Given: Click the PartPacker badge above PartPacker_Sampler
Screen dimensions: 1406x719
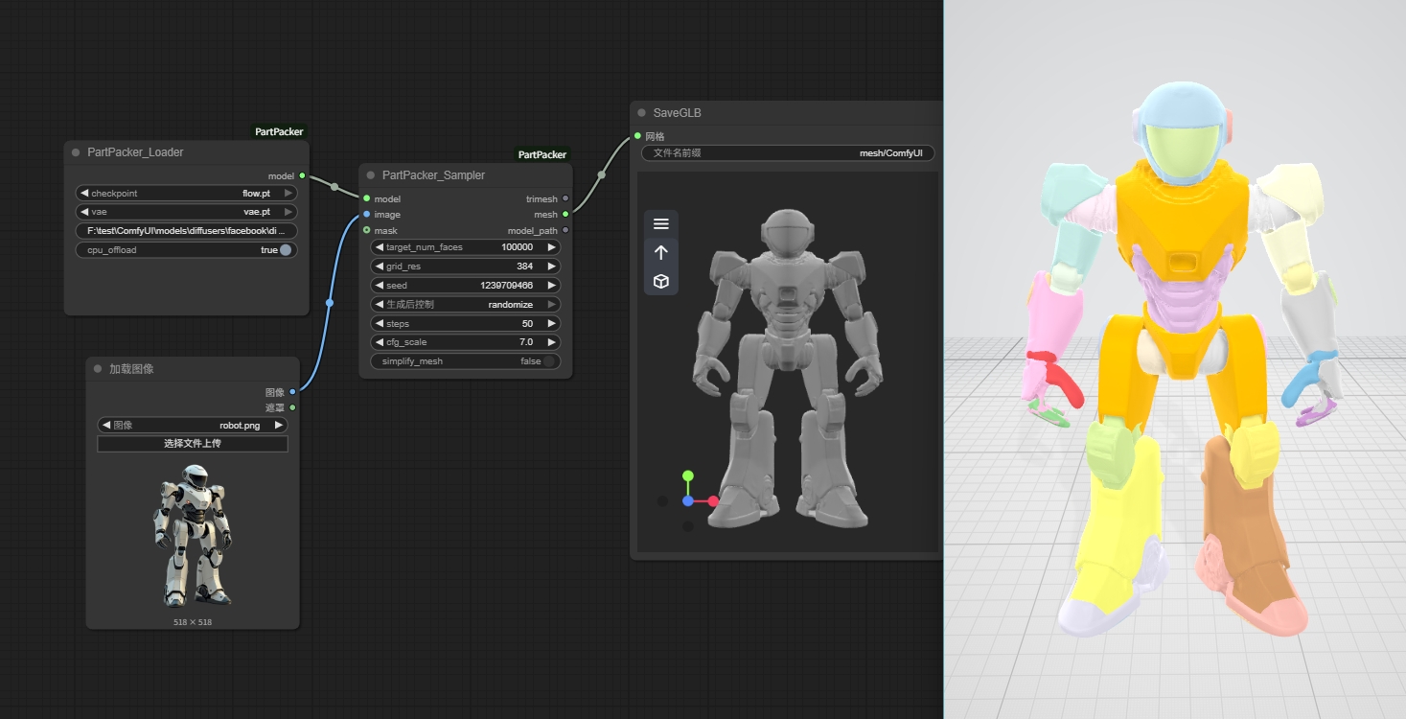Looking at the screenshot, I should coord(542,154).
